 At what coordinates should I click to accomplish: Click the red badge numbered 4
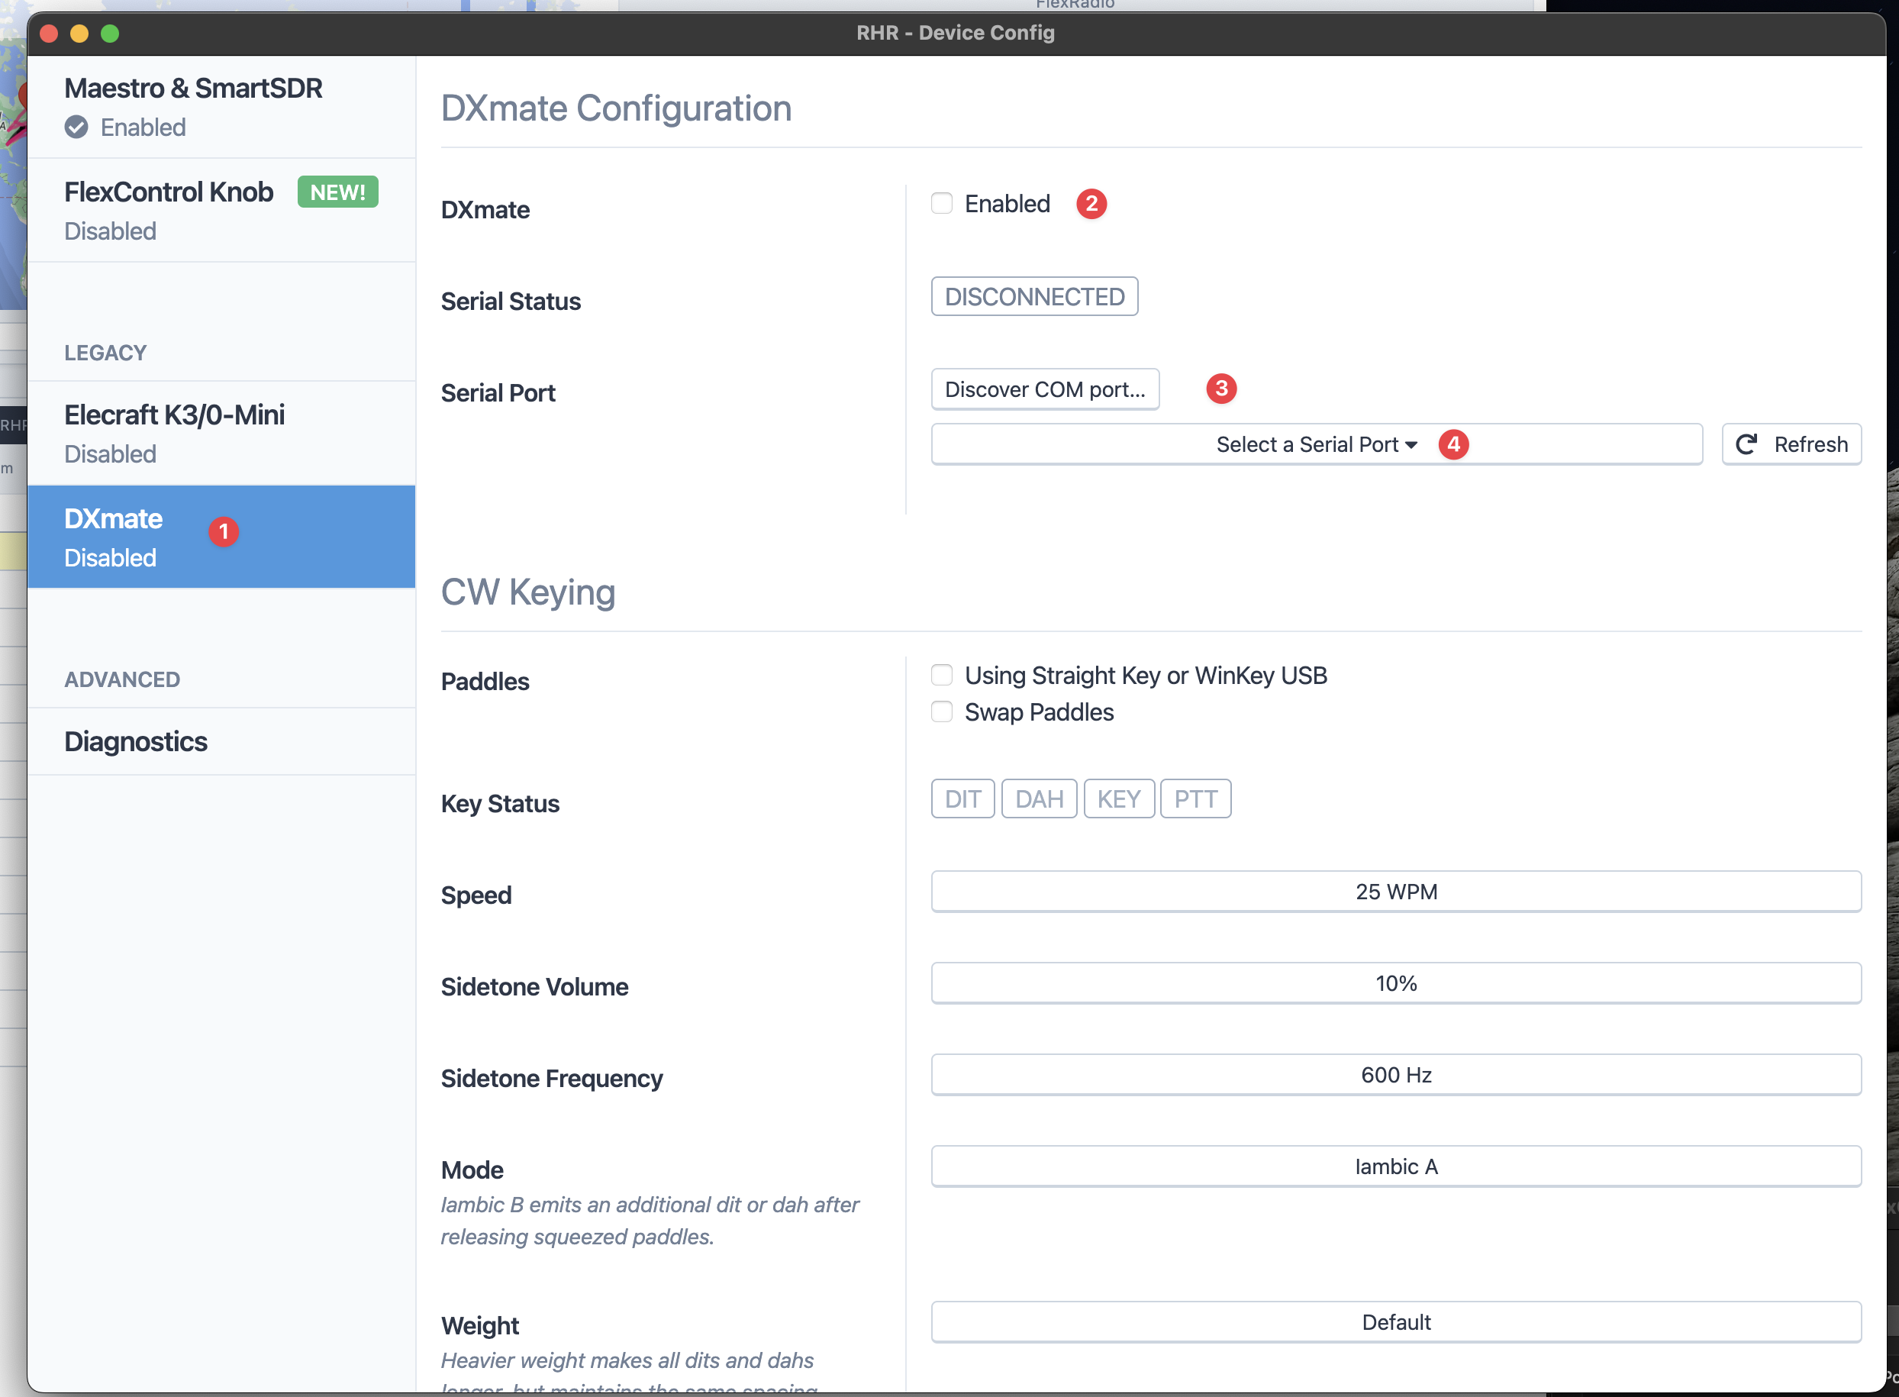click(1452, 444)
